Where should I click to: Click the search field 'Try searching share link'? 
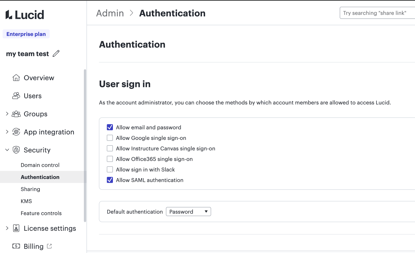tap(377, 13)
